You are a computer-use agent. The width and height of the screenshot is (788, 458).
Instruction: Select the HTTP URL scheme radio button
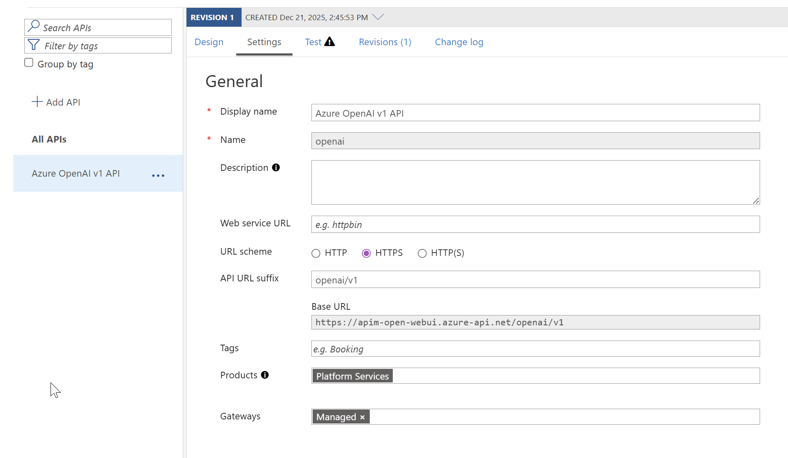point(316,253)
